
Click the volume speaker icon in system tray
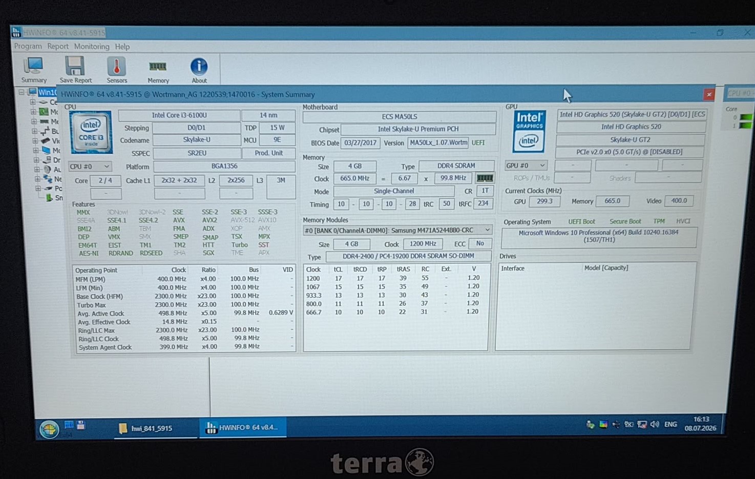coord(655,424)
